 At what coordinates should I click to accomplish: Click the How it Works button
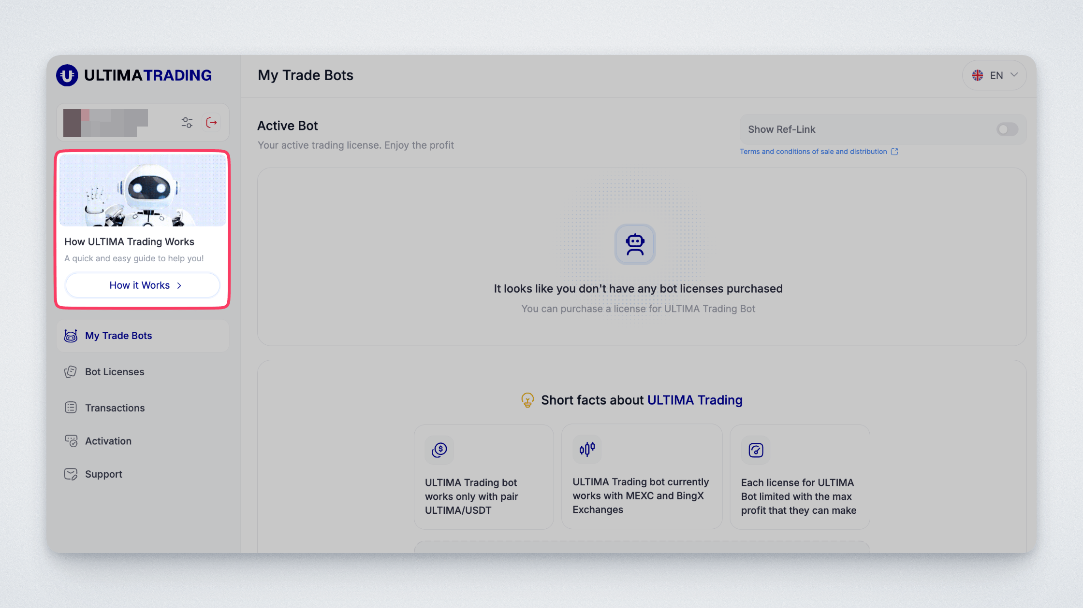[x=143, y=285]
